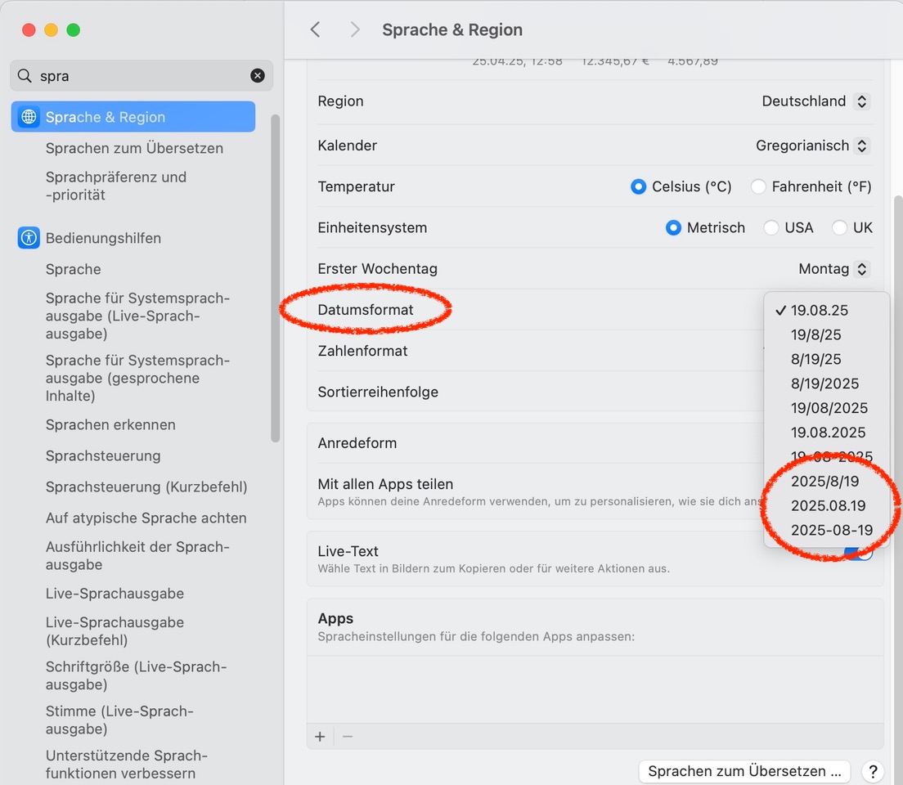This screenshot has height=785, width=903.
Task: Select the USA measurement system
Action: [x=770, y=227]
